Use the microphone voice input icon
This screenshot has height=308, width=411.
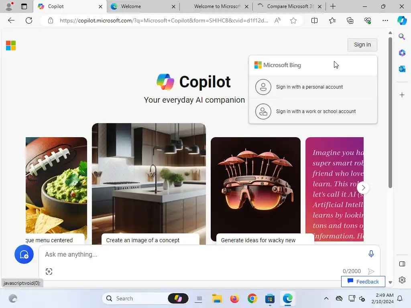tap(371, 254)
